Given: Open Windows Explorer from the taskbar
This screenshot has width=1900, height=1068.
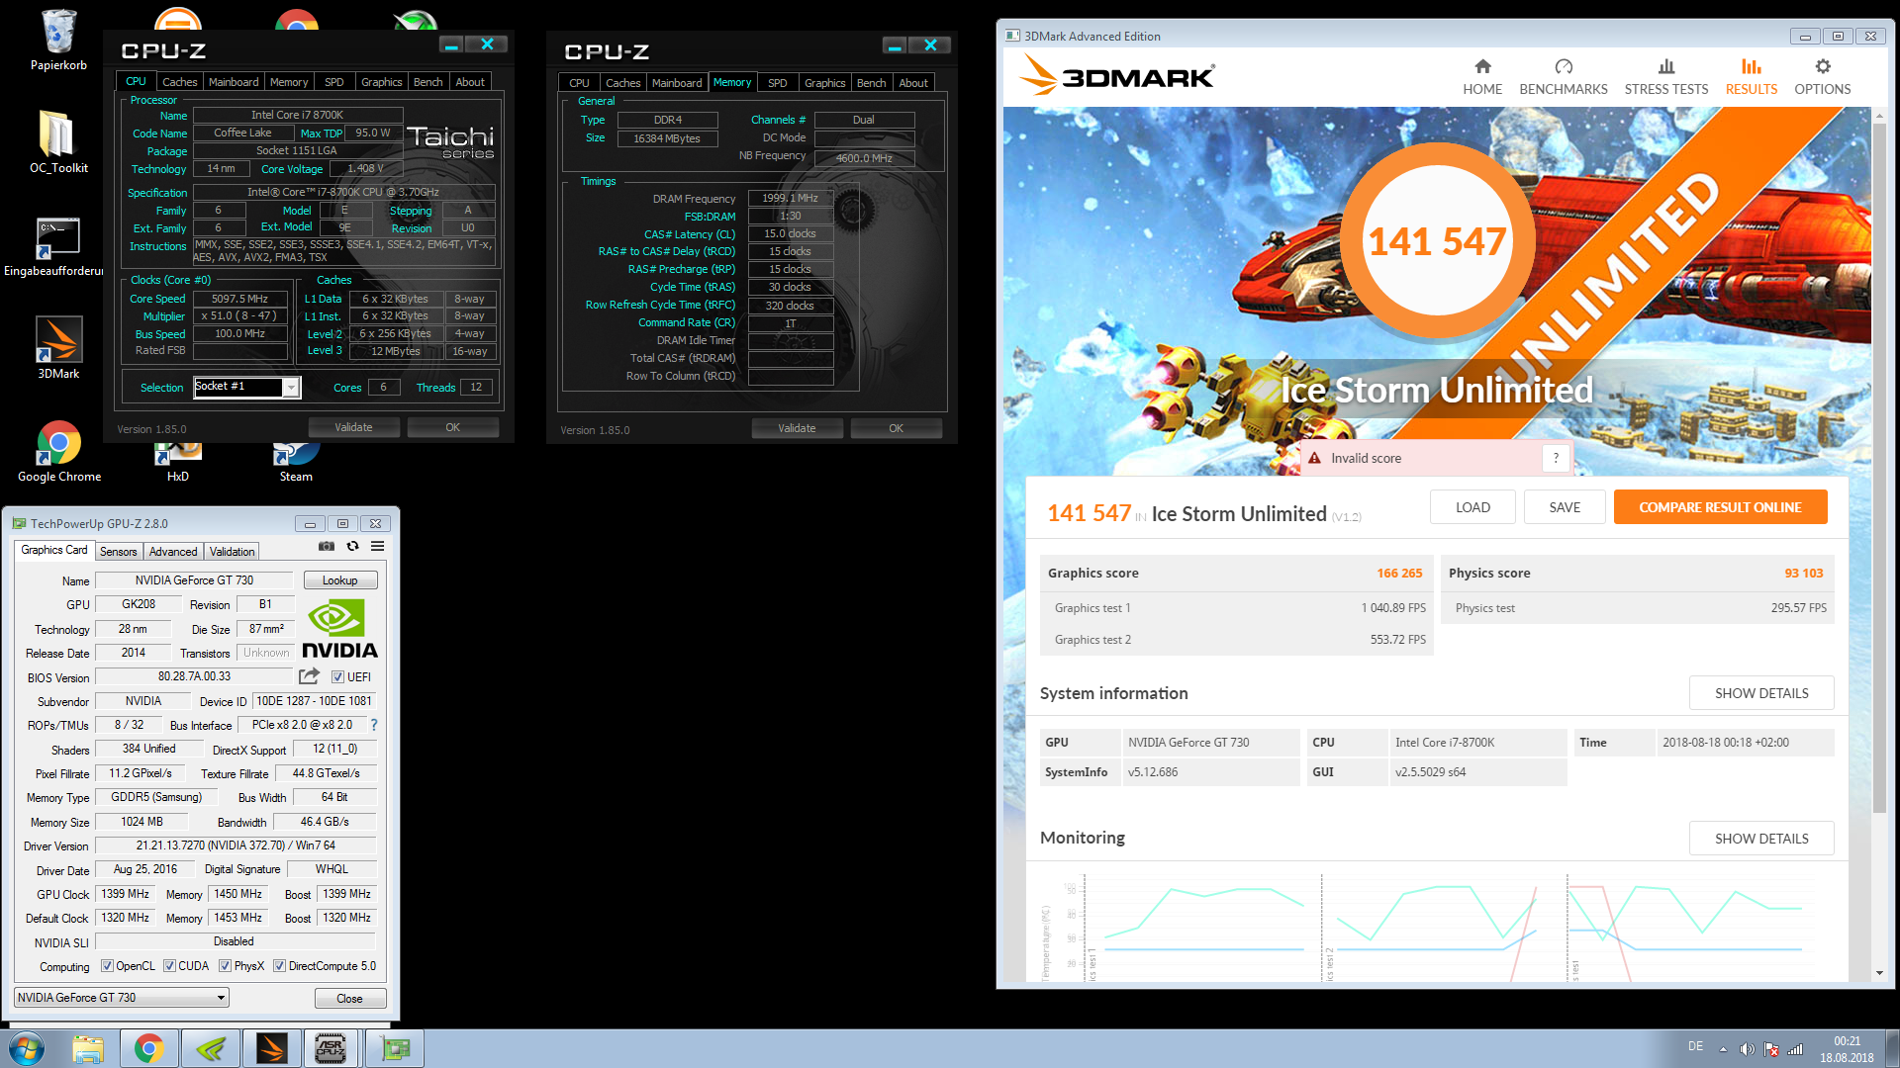Looking at the screenshot, I should coord(88,1048).
